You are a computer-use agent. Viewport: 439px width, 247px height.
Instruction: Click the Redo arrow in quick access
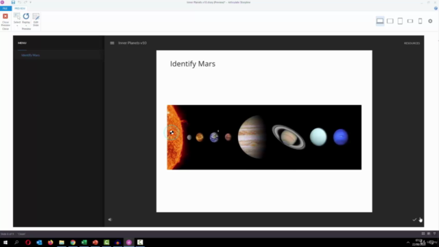25,2
